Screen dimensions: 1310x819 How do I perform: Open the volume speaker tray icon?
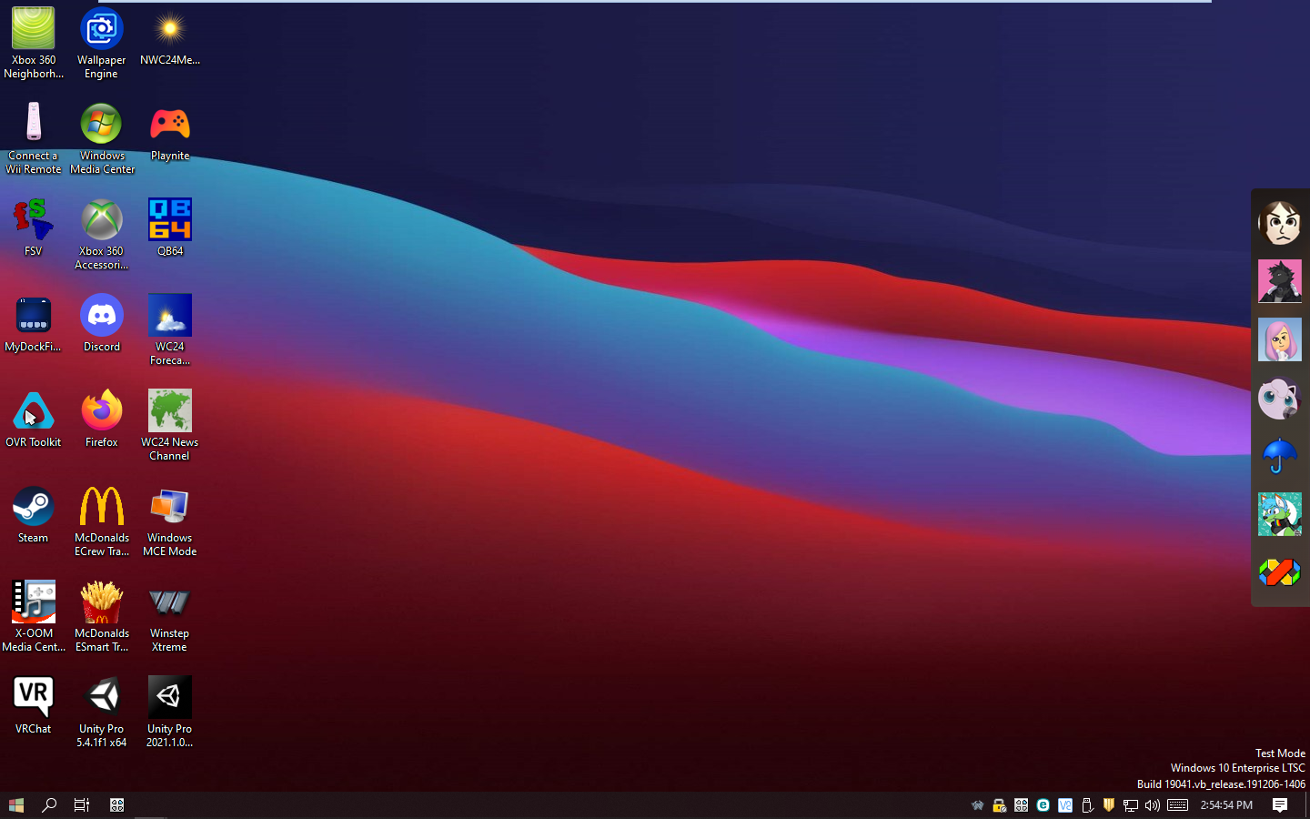point(1153,805)
